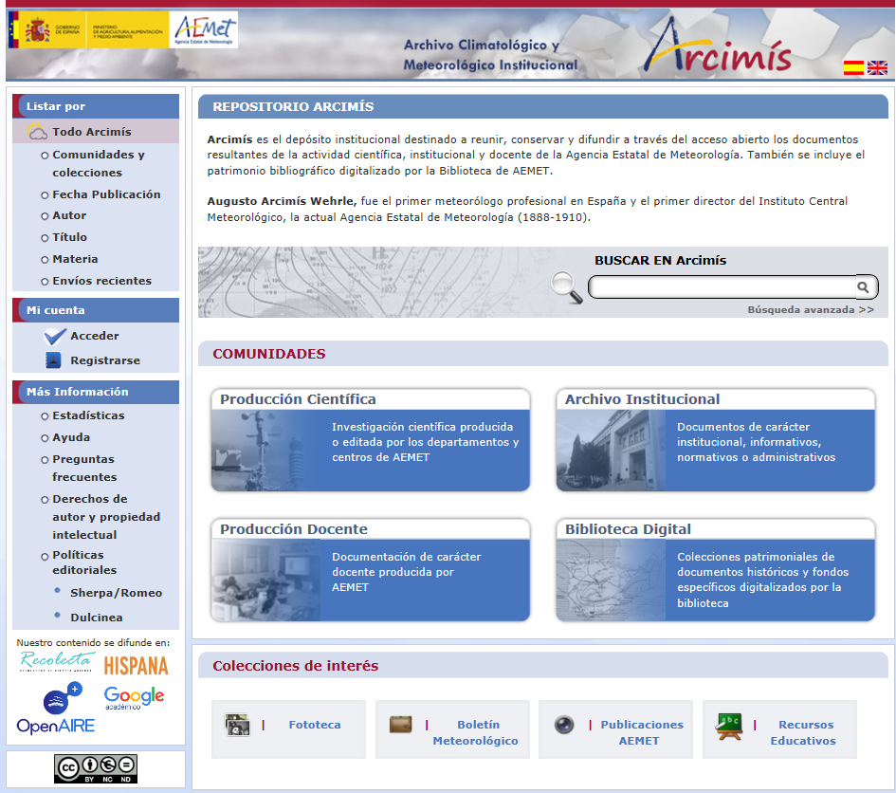Open the Biblioteca Digital community title
Viewport: 896px width, 793px height.
(628, 529)
